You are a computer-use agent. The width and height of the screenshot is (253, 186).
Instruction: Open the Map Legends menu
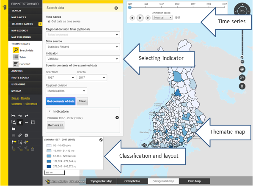tap(25, 30)
